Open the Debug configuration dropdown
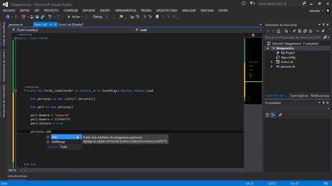 pos(100,17)
